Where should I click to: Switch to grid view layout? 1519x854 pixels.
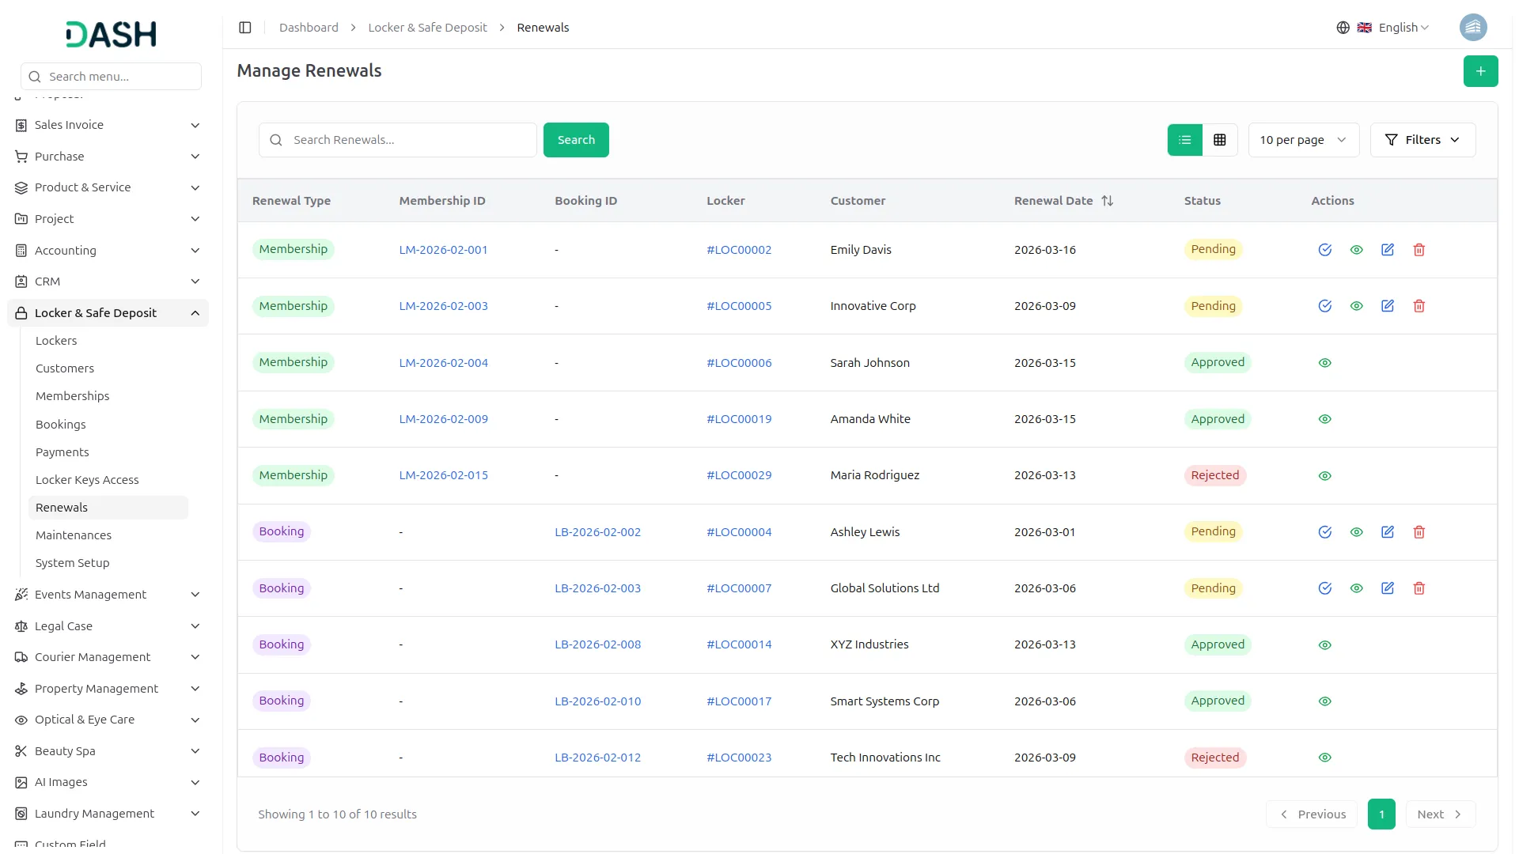(1219, 139)
